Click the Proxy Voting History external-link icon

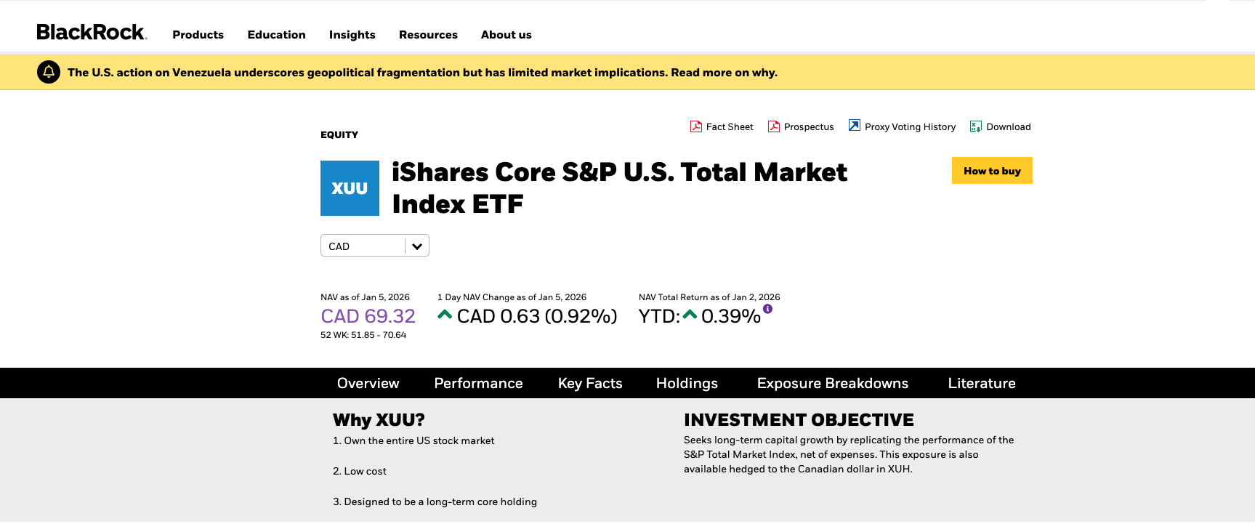854,126
